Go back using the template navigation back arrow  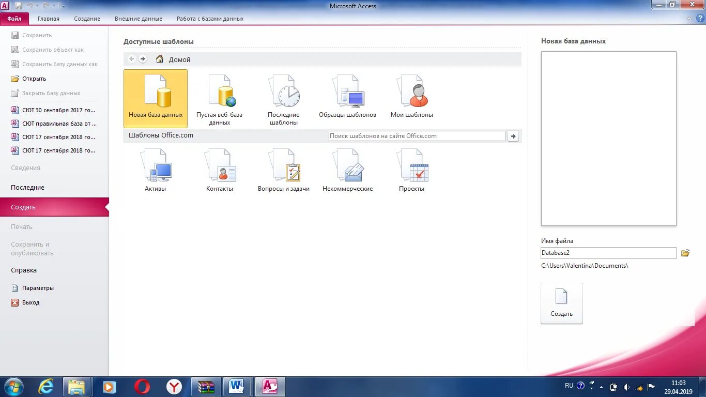pyautogui.click(x=131, y=59)
